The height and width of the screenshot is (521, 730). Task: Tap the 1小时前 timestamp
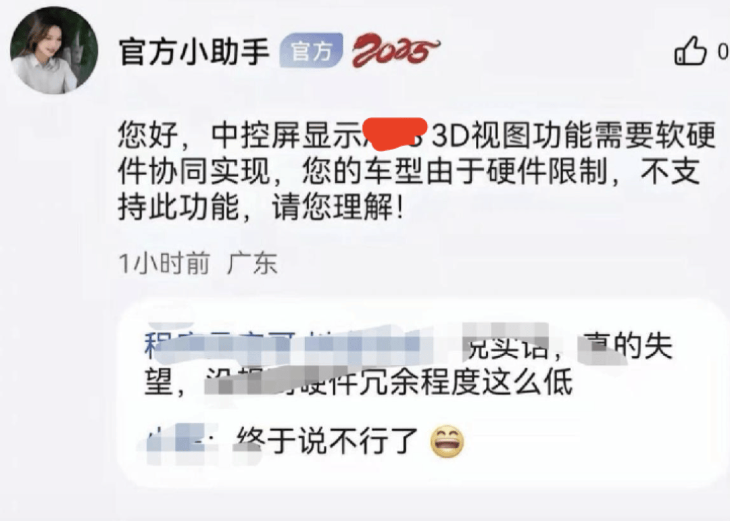tap(164, 264)
